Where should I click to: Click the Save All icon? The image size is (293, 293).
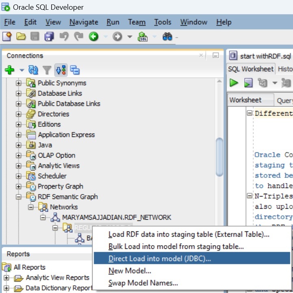click(x=49, y=36)
